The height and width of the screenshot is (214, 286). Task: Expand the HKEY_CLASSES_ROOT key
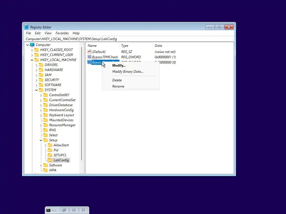(32, 50)
